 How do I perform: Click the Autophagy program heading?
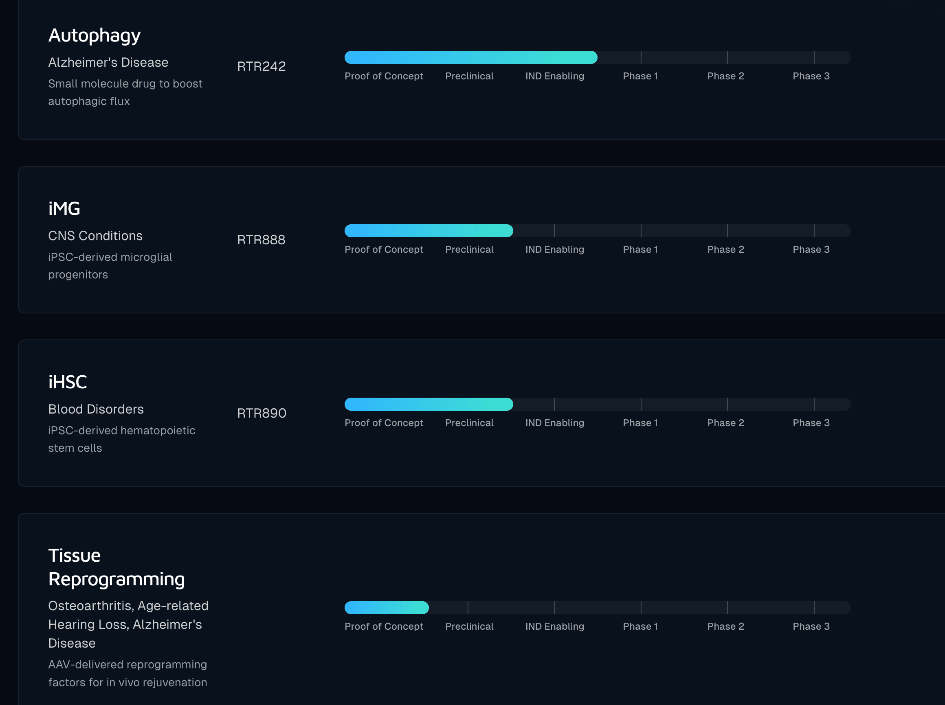(x=94, y=35)
